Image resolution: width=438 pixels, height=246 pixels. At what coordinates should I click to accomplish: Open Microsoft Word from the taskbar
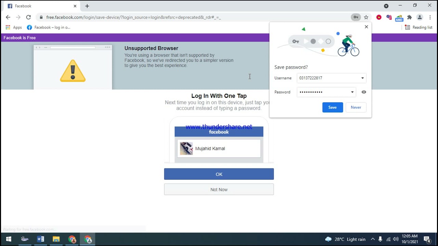click(x=40, y=239)
